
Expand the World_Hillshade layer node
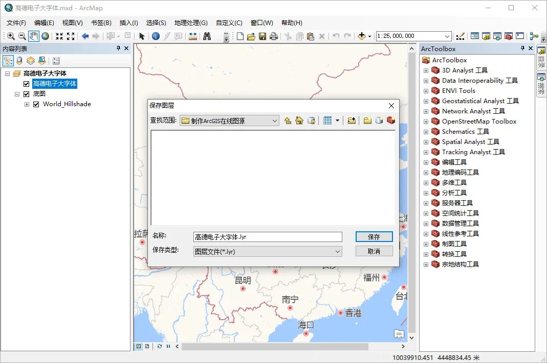tap(27, 104)
